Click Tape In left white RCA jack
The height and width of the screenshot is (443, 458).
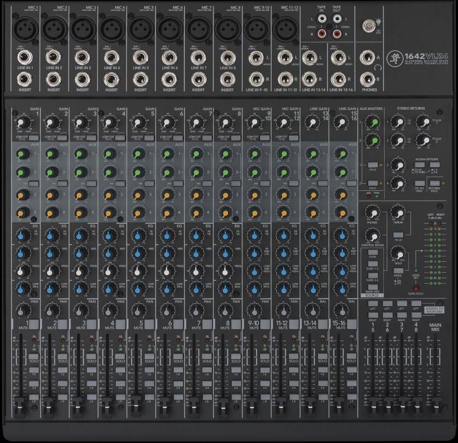coord(322,19)
